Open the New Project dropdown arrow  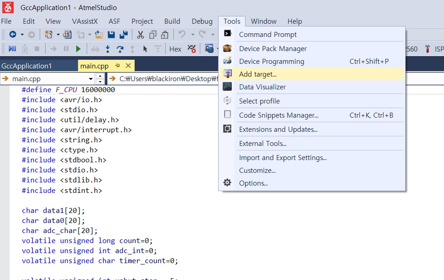[x=58, y=35]
